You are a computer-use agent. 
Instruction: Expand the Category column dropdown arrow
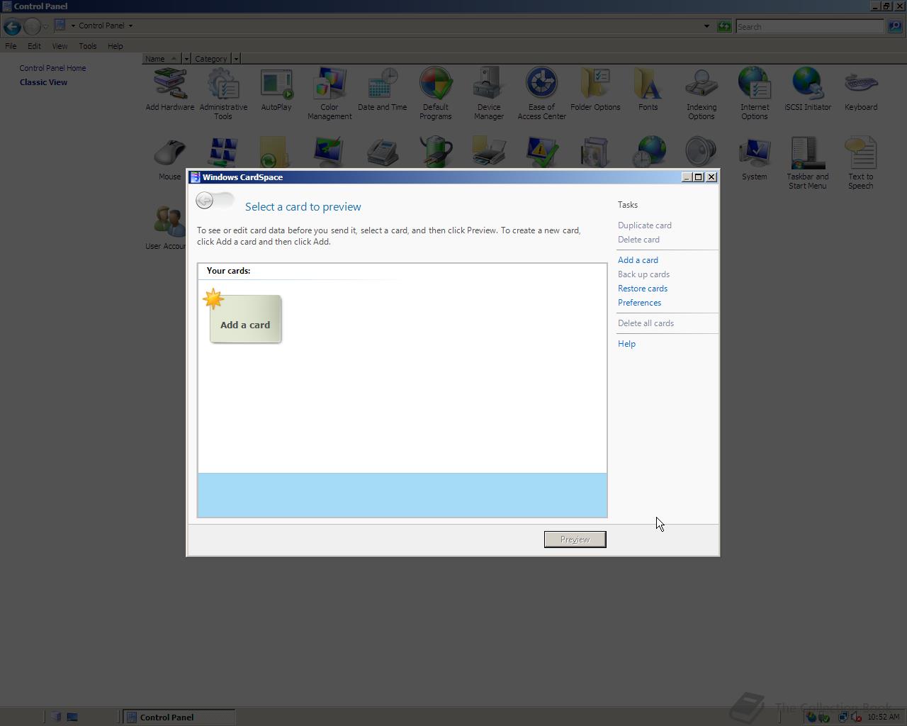click(236, 59)
